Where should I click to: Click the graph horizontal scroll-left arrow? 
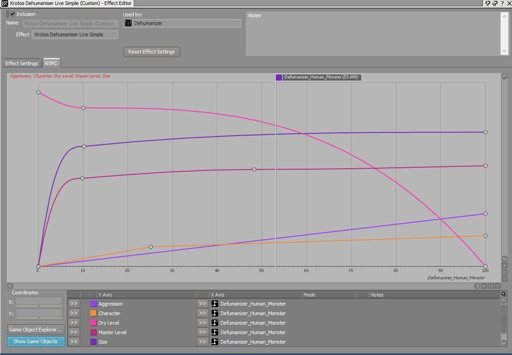(x=10, y=286)
